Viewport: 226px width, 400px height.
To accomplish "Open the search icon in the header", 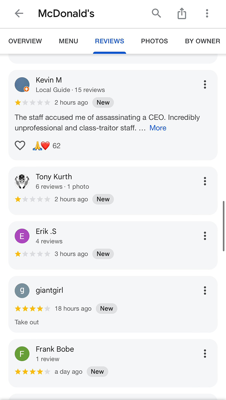I will click(156, 13).
